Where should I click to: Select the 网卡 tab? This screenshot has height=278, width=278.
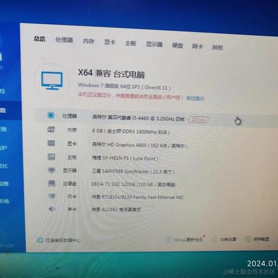198,47
